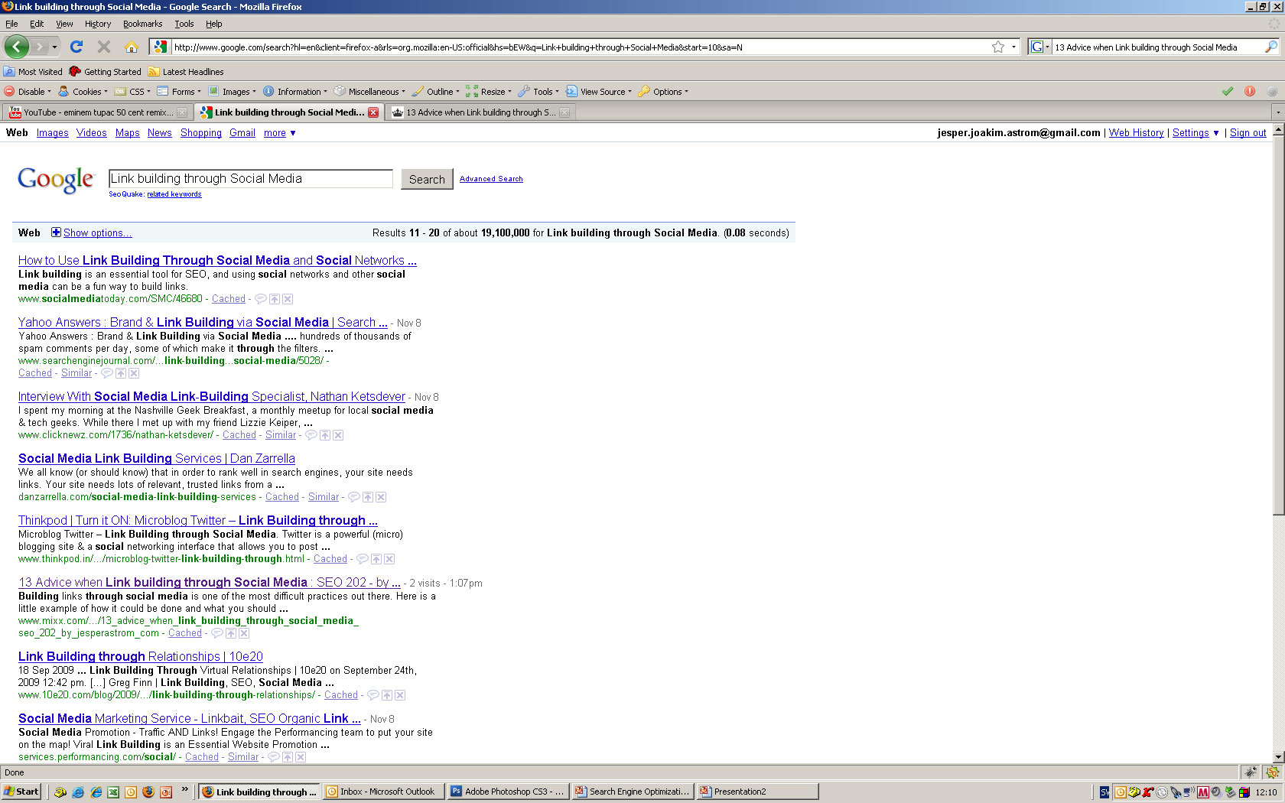Open the Bookmarks menu
This screenshot has height=803, width=1285.
click(x=142, y=24)
